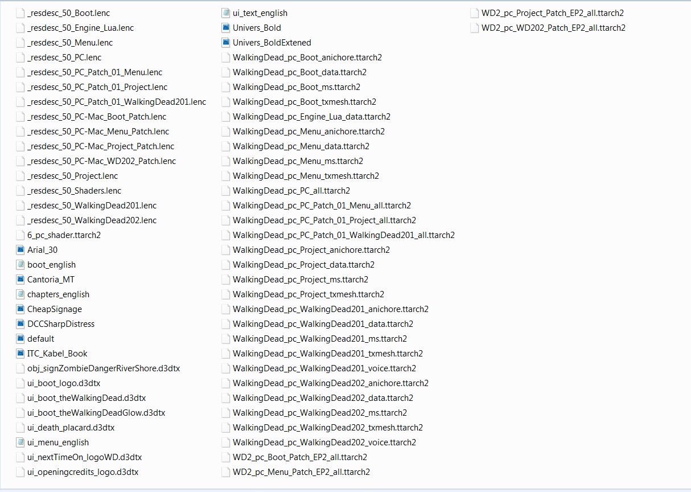Click the Univers_Bold font icon
Screen dimensions: 691x492
226,28
